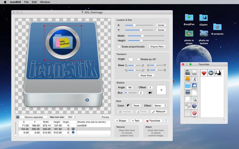Pick the orange external drive icon in Favorites
This screenshot has height=149, width=239.
point(188,79)
